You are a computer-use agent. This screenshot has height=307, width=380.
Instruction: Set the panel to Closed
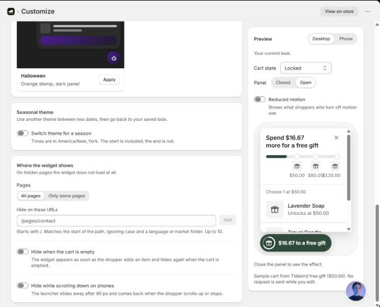283,82
